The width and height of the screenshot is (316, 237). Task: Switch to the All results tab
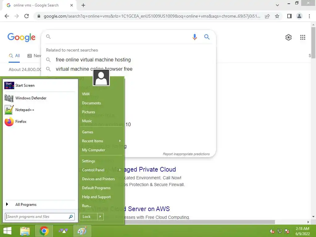pyautogui.click(x=14, y=56)
